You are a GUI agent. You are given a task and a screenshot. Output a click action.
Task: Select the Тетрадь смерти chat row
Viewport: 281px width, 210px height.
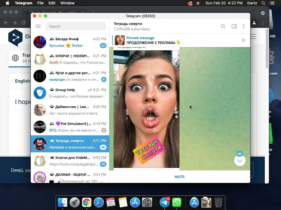pos(70,144)
